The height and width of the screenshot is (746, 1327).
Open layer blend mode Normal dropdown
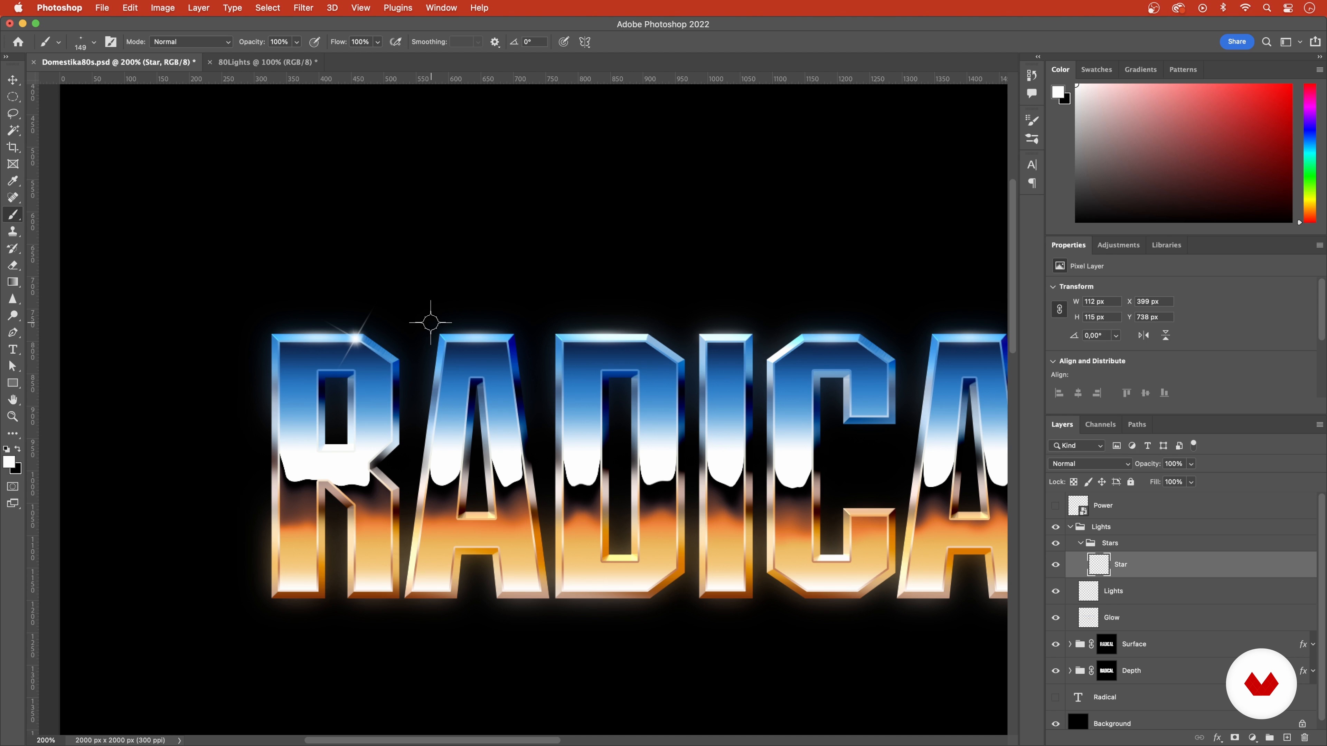pyautogui.click(x=1090, y=464)
